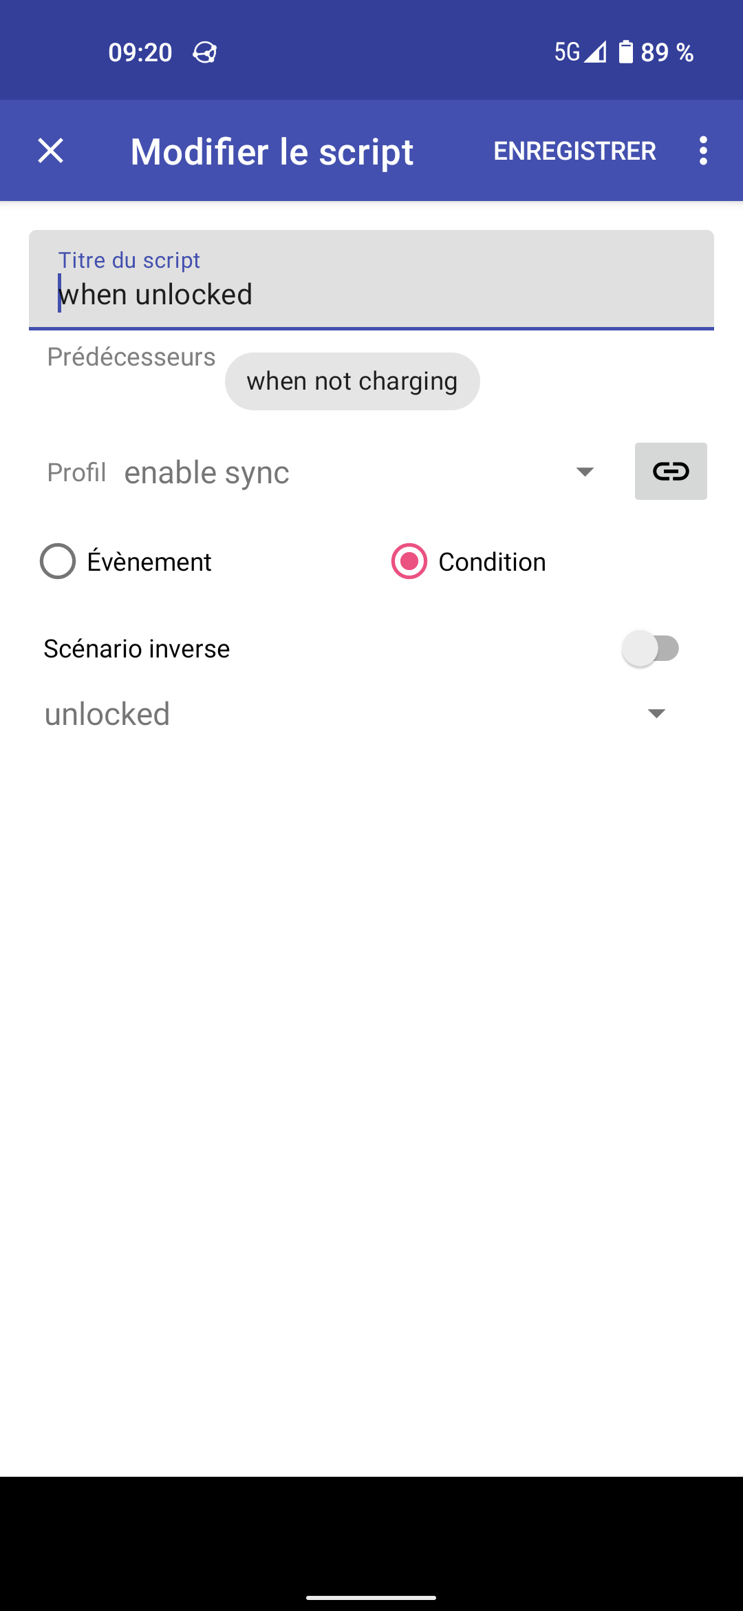Select the Évènement radio button

click(x=58, y=562)
